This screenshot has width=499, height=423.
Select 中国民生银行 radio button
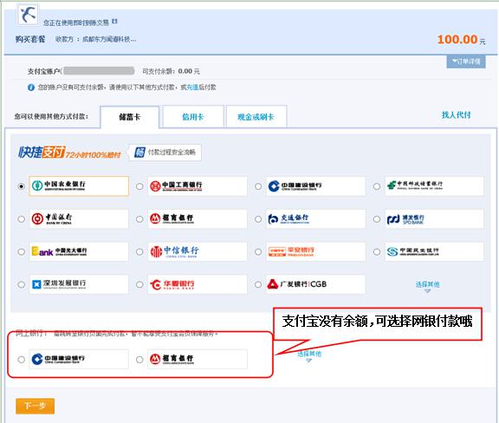377,252
